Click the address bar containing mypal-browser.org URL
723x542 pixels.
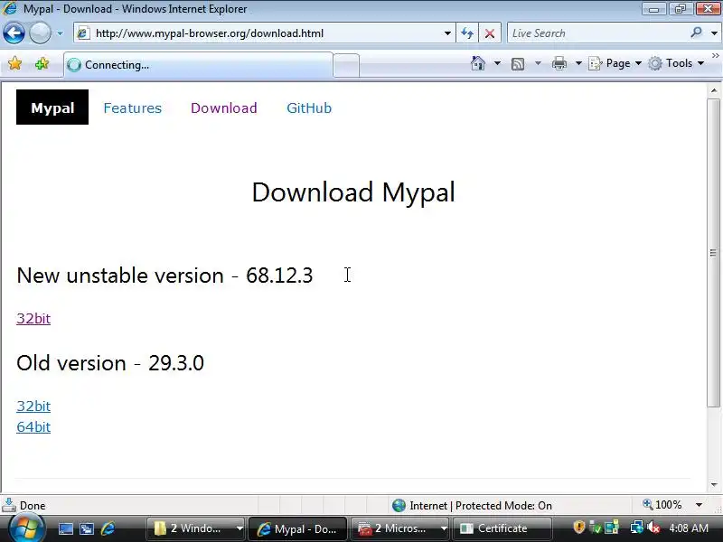[263, 33]
